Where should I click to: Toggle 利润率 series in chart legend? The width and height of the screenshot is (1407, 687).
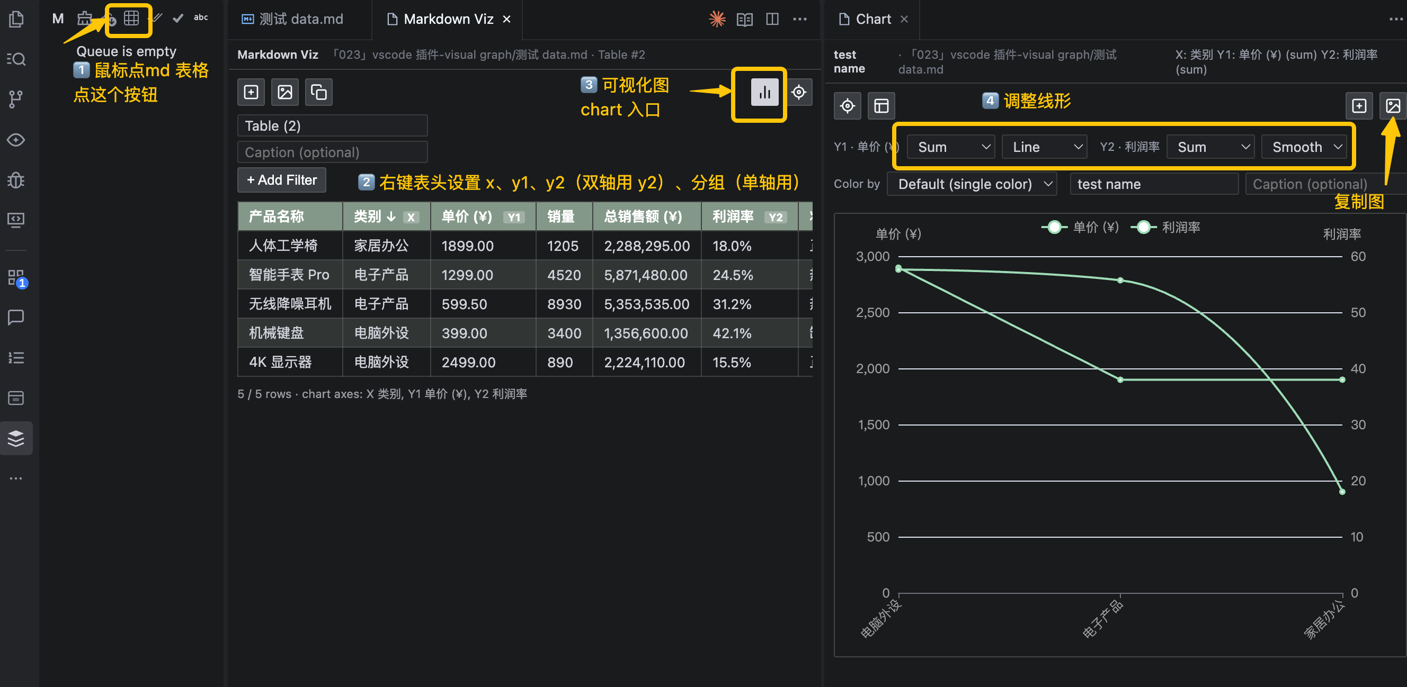[1165, 227]
